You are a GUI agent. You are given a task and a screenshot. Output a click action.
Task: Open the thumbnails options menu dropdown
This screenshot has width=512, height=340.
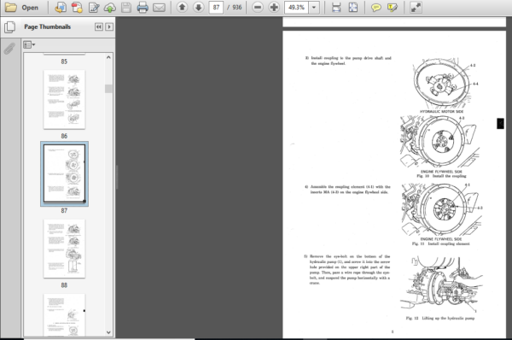pos(29,44)
